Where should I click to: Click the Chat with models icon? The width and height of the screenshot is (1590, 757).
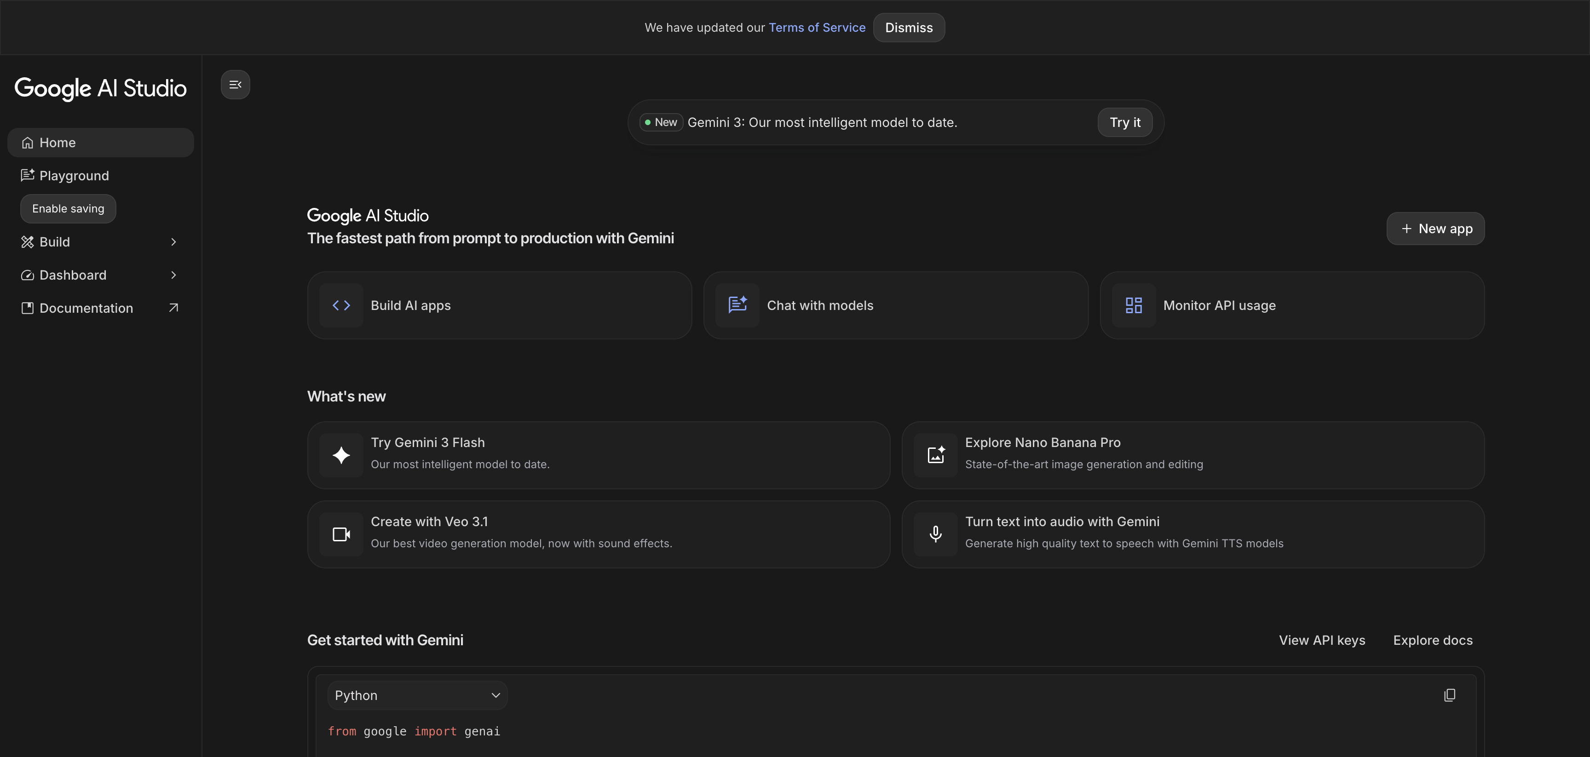click(737, 305)
